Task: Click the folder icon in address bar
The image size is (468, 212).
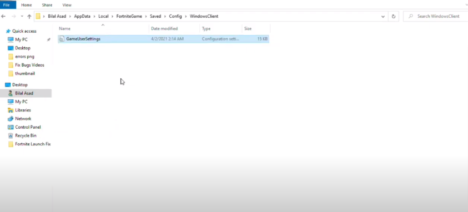Action: [38, 17]
